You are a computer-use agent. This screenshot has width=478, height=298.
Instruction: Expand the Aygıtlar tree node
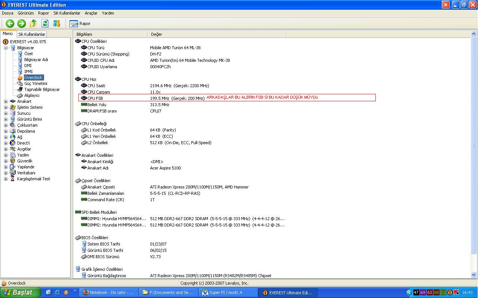6,149
